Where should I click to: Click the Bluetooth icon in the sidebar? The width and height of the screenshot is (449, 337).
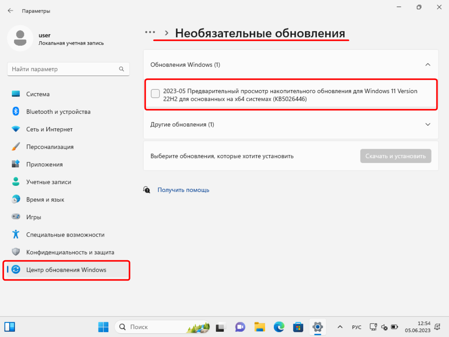(x=16, y=111)
